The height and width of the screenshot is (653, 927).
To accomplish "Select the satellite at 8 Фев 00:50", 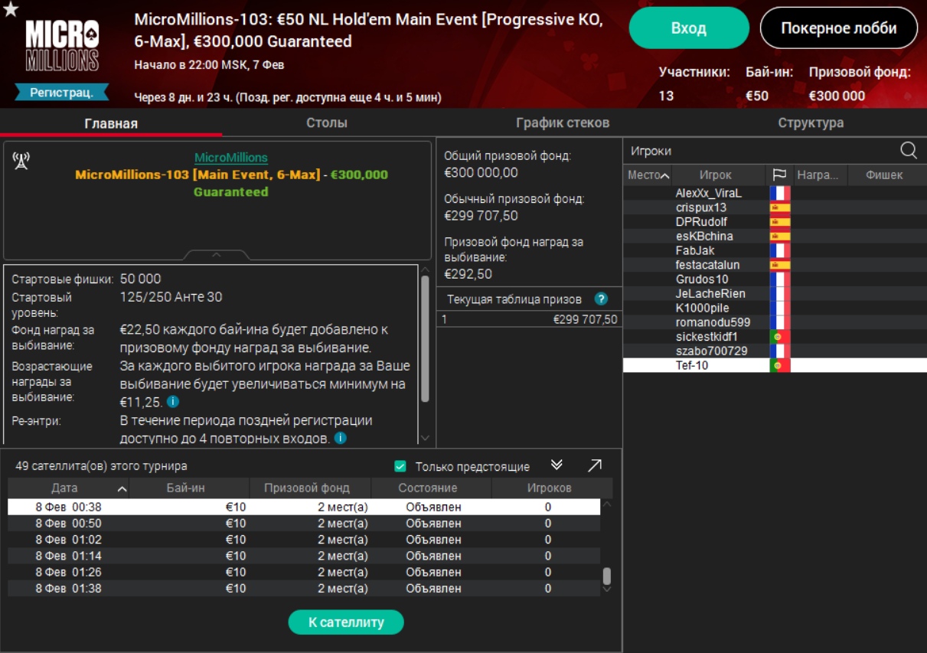I will [304, 524].
